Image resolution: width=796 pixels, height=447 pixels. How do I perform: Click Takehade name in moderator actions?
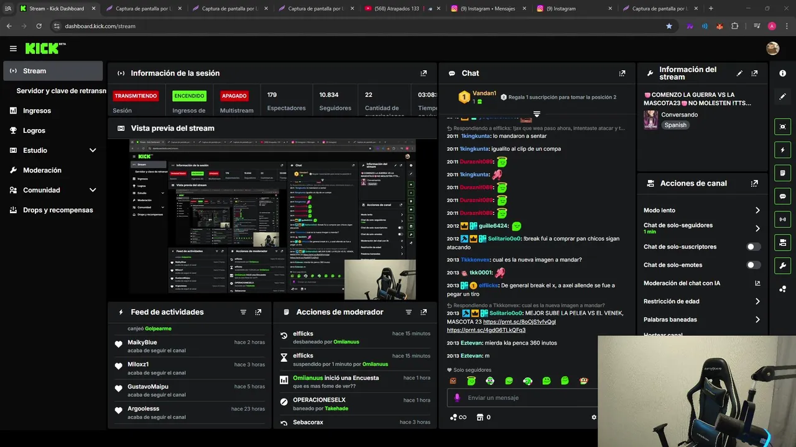[336, 409]
